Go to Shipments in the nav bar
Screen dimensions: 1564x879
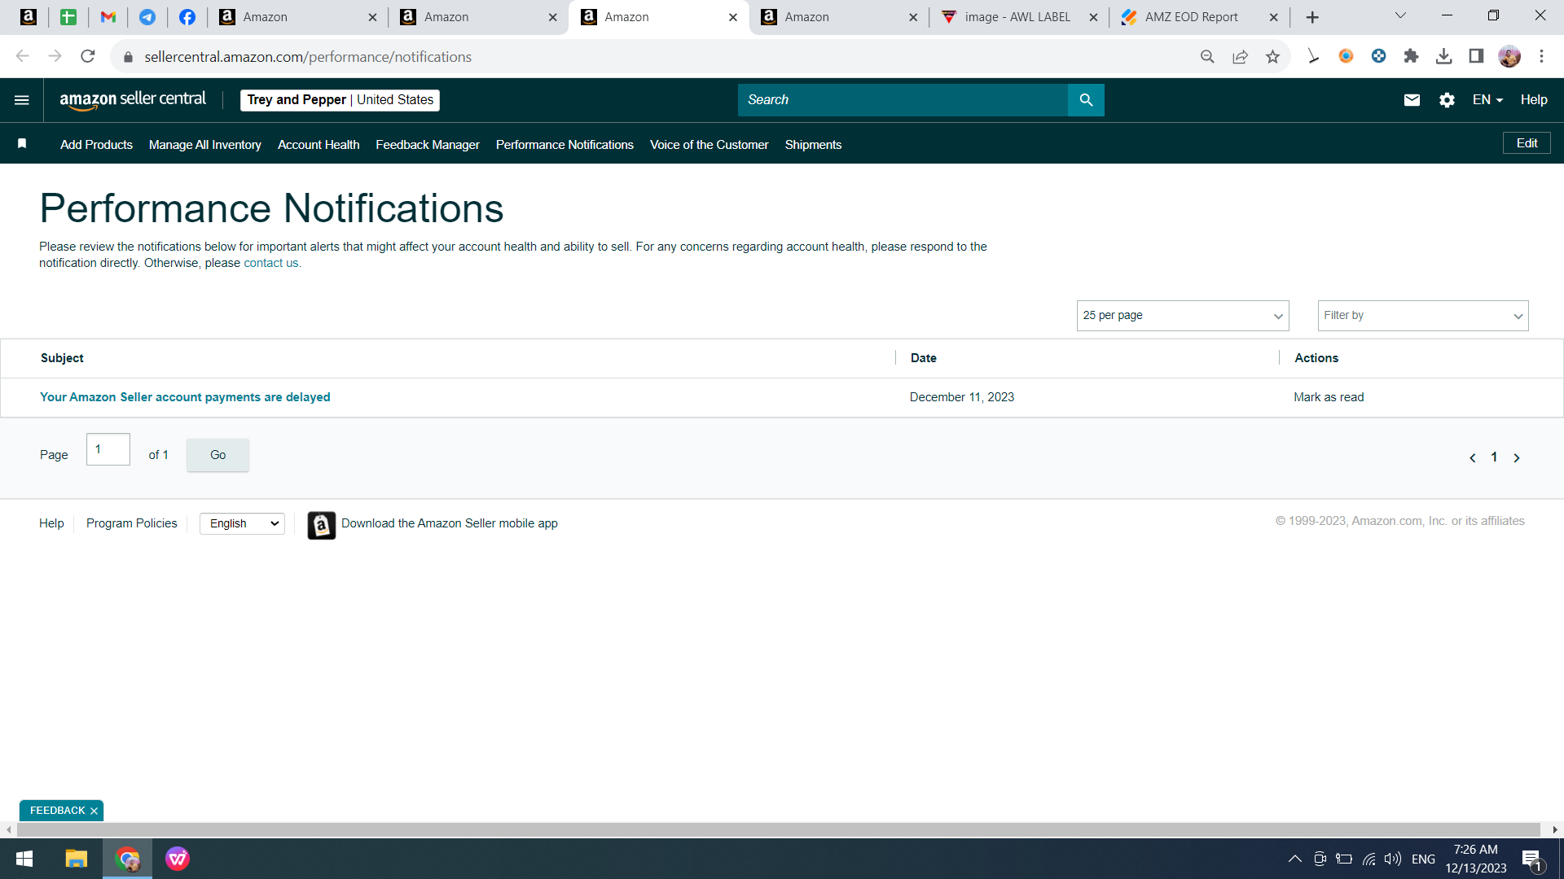pos(813,145)
